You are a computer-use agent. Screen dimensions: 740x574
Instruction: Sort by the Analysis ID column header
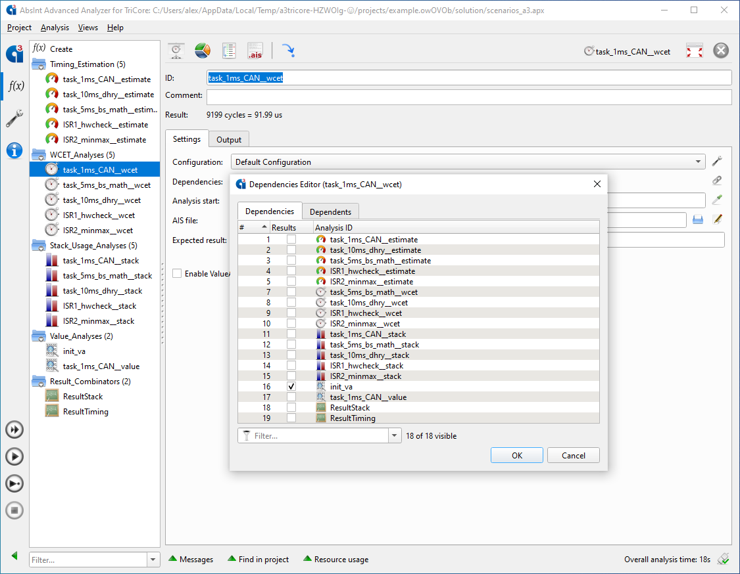click(x=456, y=228)
